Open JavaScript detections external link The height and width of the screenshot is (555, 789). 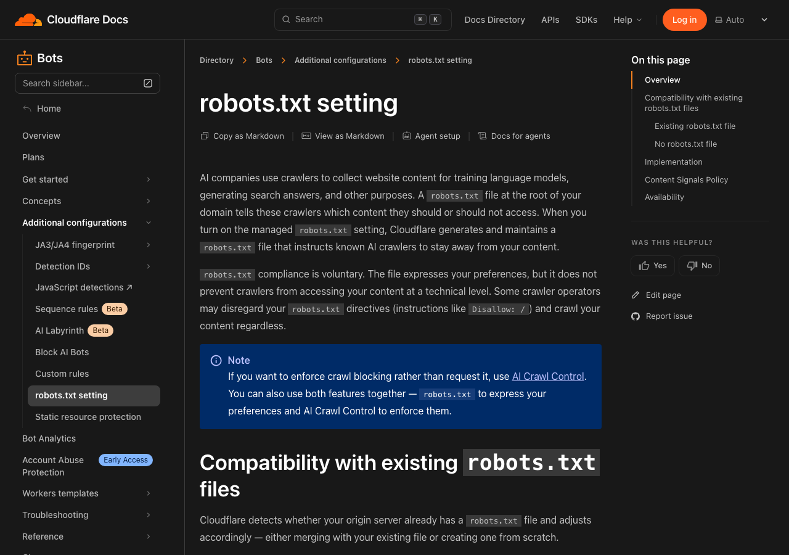[84, 287]
